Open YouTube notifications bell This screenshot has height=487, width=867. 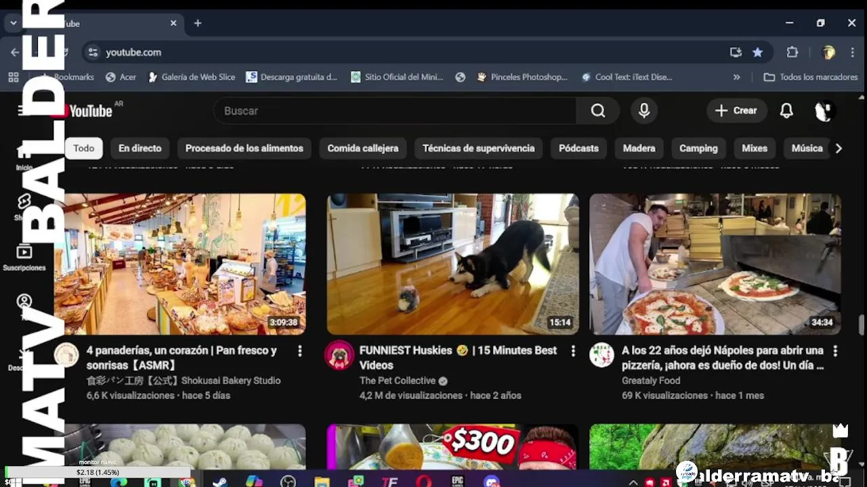coord(786,111)
